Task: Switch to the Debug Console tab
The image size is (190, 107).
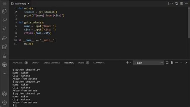Action: [52, 63]
